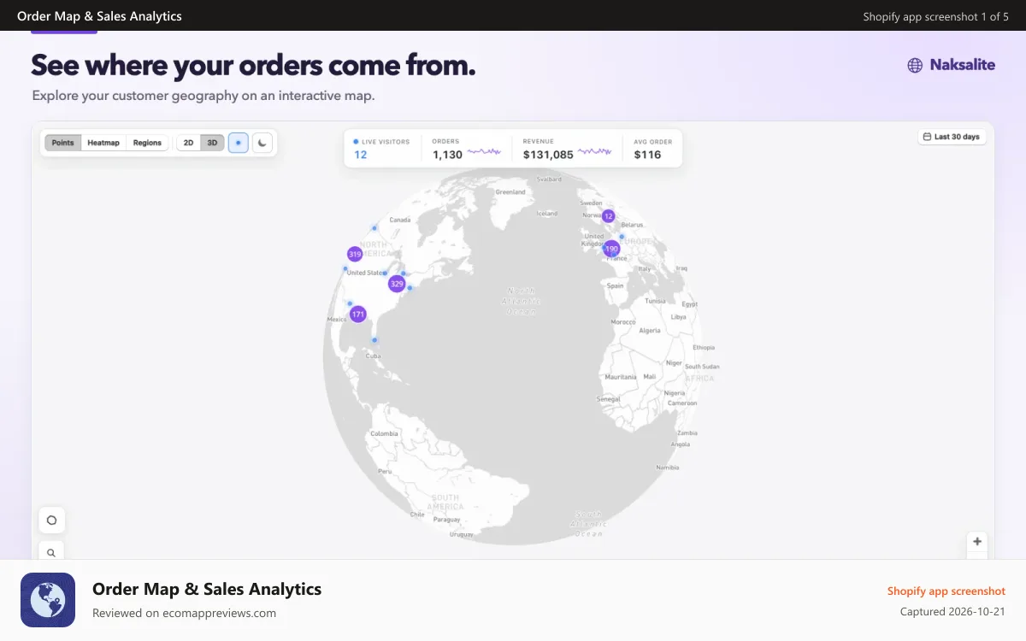This screenshot has width=1026, height=641.
Task: Click the Iceland label on the globe
Action: coord(546,214)
